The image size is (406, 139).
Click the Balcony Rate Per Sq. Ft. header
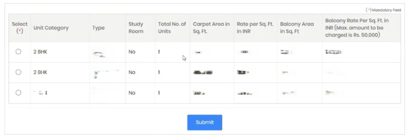357,27
